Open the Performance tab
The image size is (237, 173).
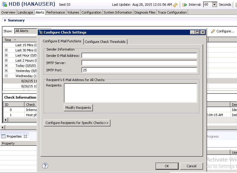[55, 12]
